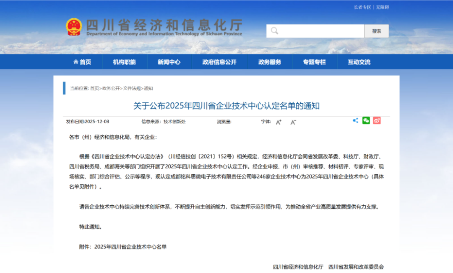Screen dimensions: 453x273
Task: Click 政务公开 in the breadcrumb
Action: (111, 88)
